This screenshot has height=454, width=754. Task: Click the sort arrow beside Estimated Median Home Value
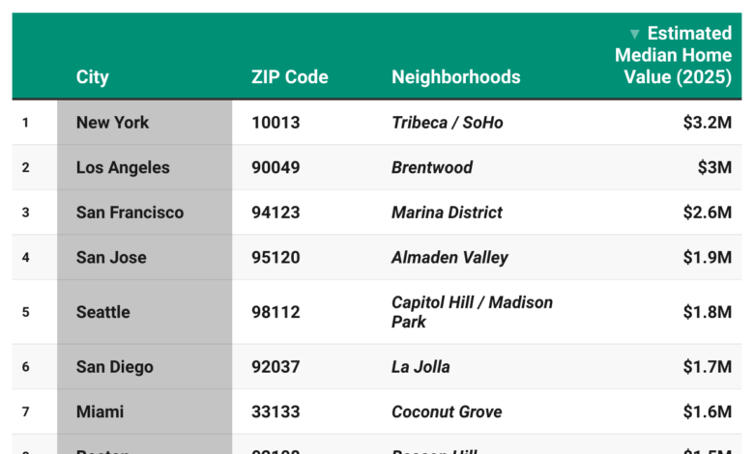coord(634,35)
